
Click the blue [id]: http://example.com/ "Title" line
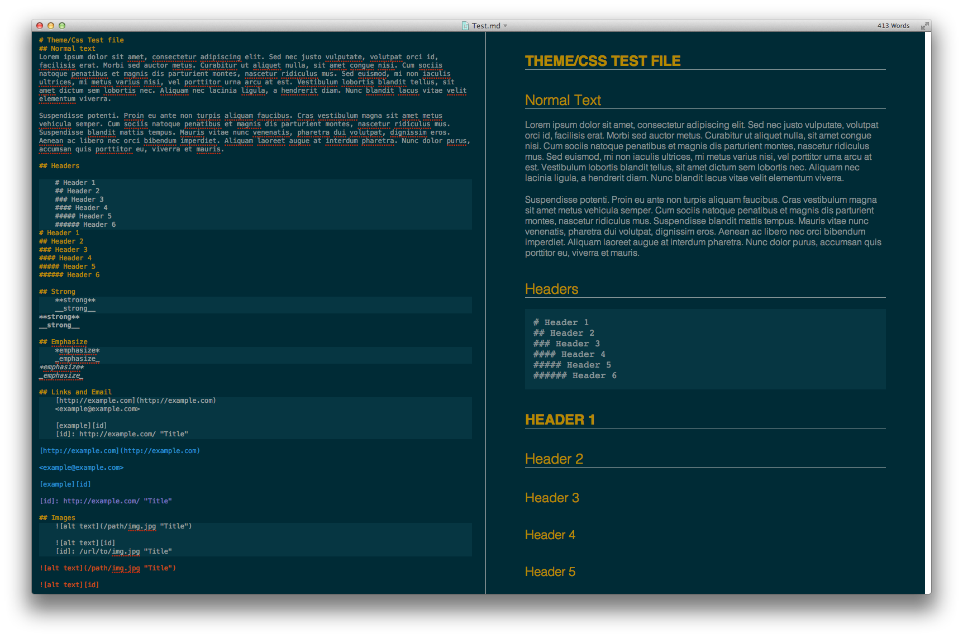[x=106, y=501]
